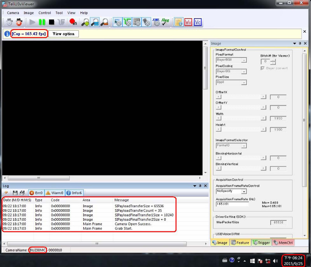This screenshot has width=311, height=267.
Task: Click the red Wv toolbar icon
Action: (188, 22)
